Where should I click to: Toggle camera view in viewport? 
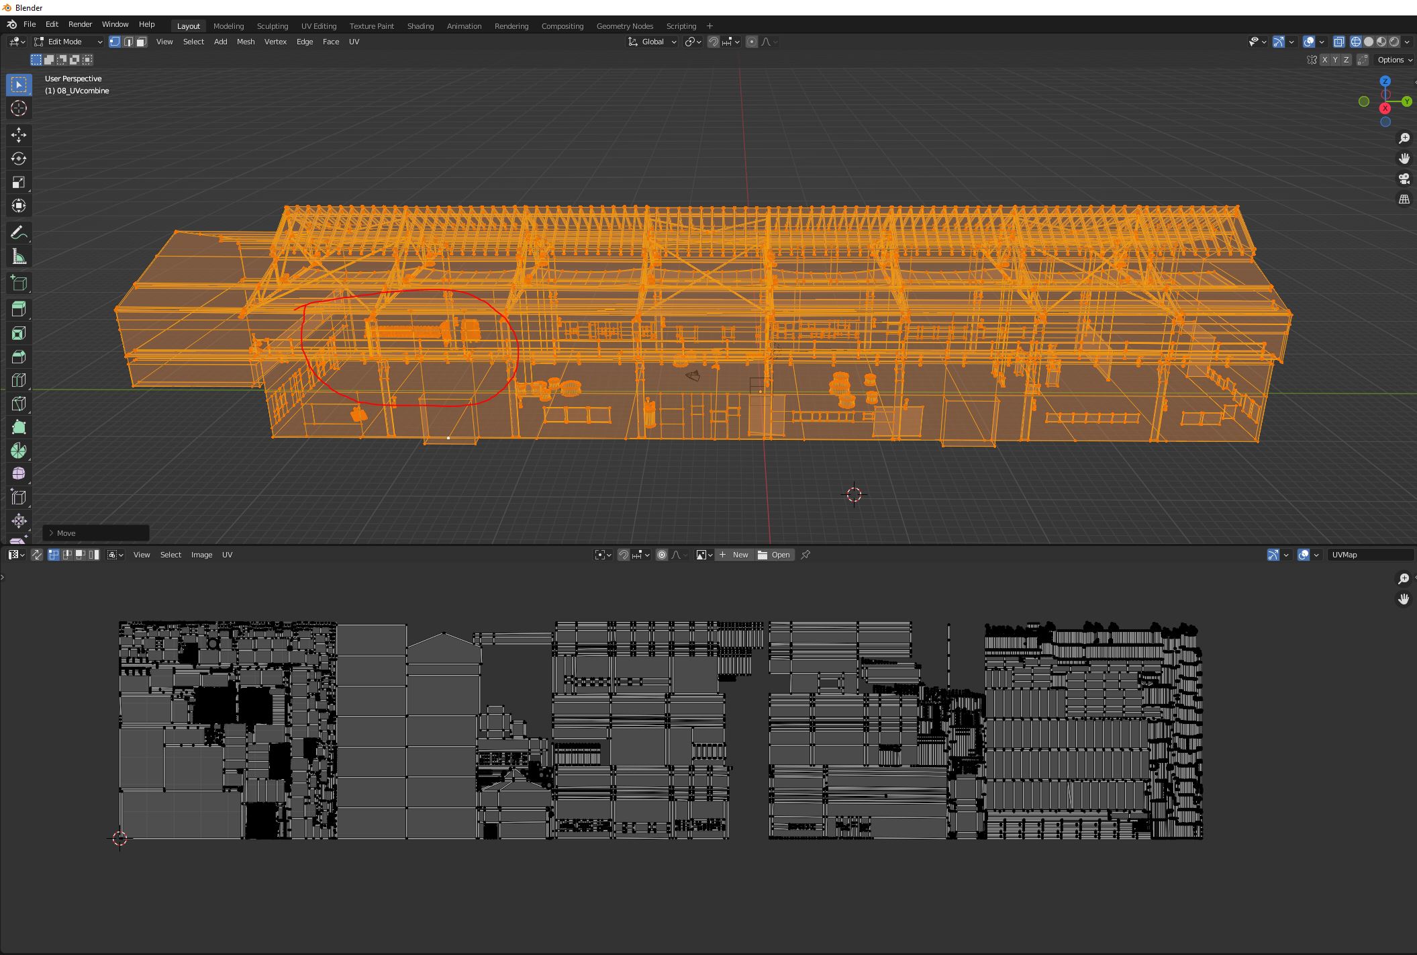(x=1404, y=179)
